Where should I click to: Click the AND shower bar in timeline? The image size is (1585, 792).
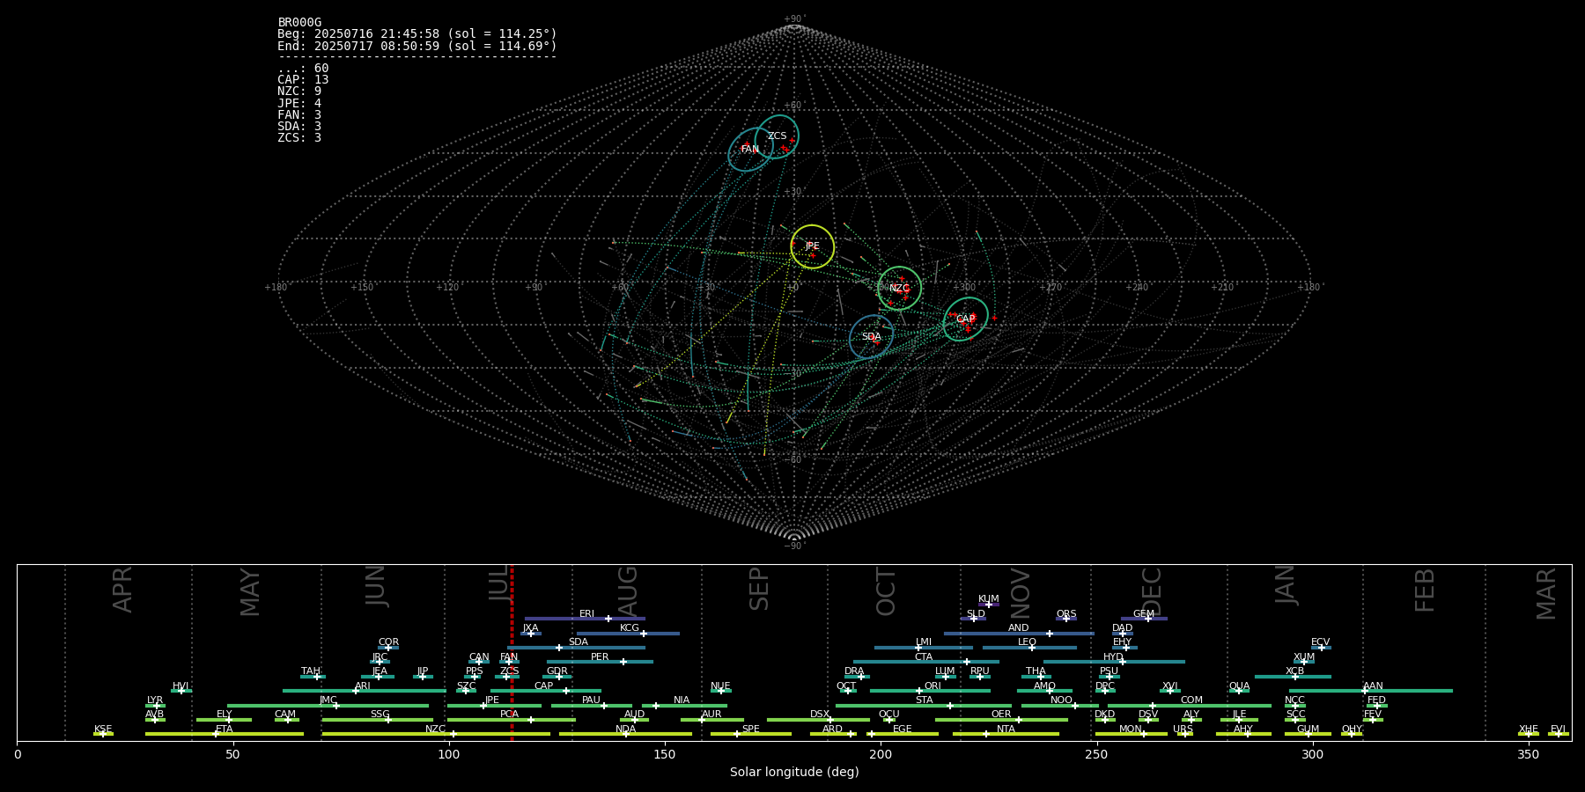point(1019,634)
